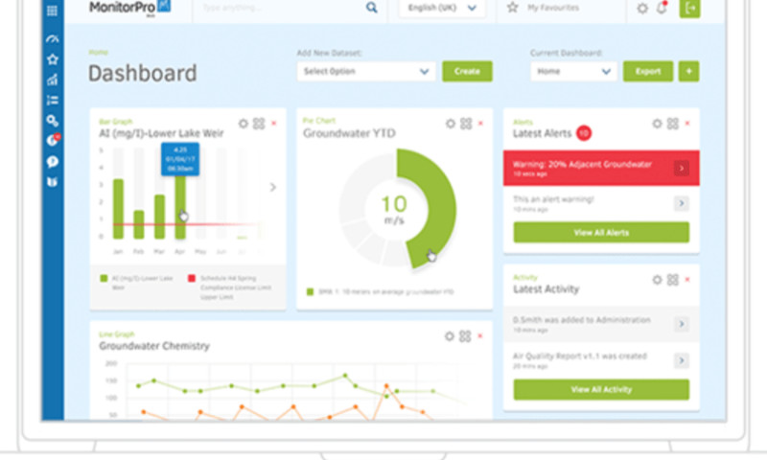Open the Select Option dataset dropdown
The height and width of the screenshot is (460, 767).
(366, 71)
